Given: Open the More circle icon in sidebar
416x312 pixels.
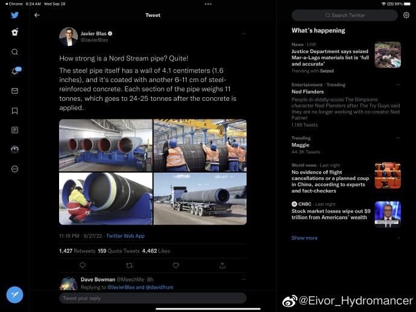Looking at the screenshot, I should coord(15,169).
